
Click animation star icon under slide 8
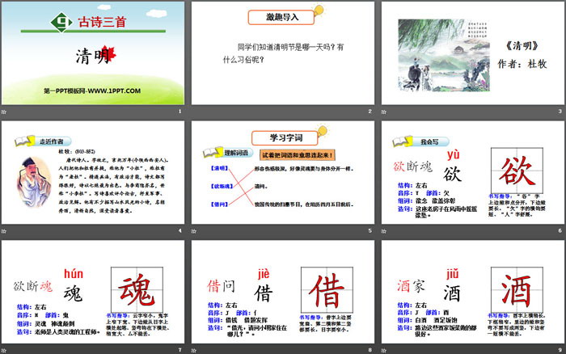click(x=194, y=351)
